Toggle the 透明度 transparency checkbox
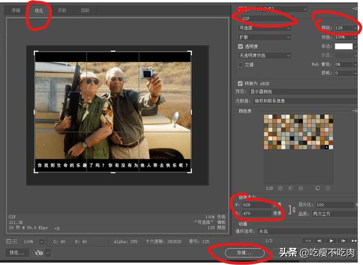363x265 pixels. (x=240, y=47)
